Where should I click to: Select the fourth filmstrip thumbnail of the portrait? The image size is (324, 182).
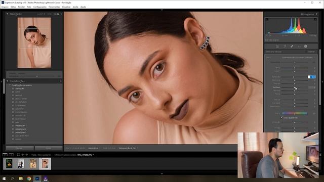45,164
